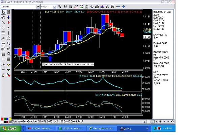The image size is (211, 137).
Task: Click the eraser icon in top toolbar
Action: (x=91, y=6)
